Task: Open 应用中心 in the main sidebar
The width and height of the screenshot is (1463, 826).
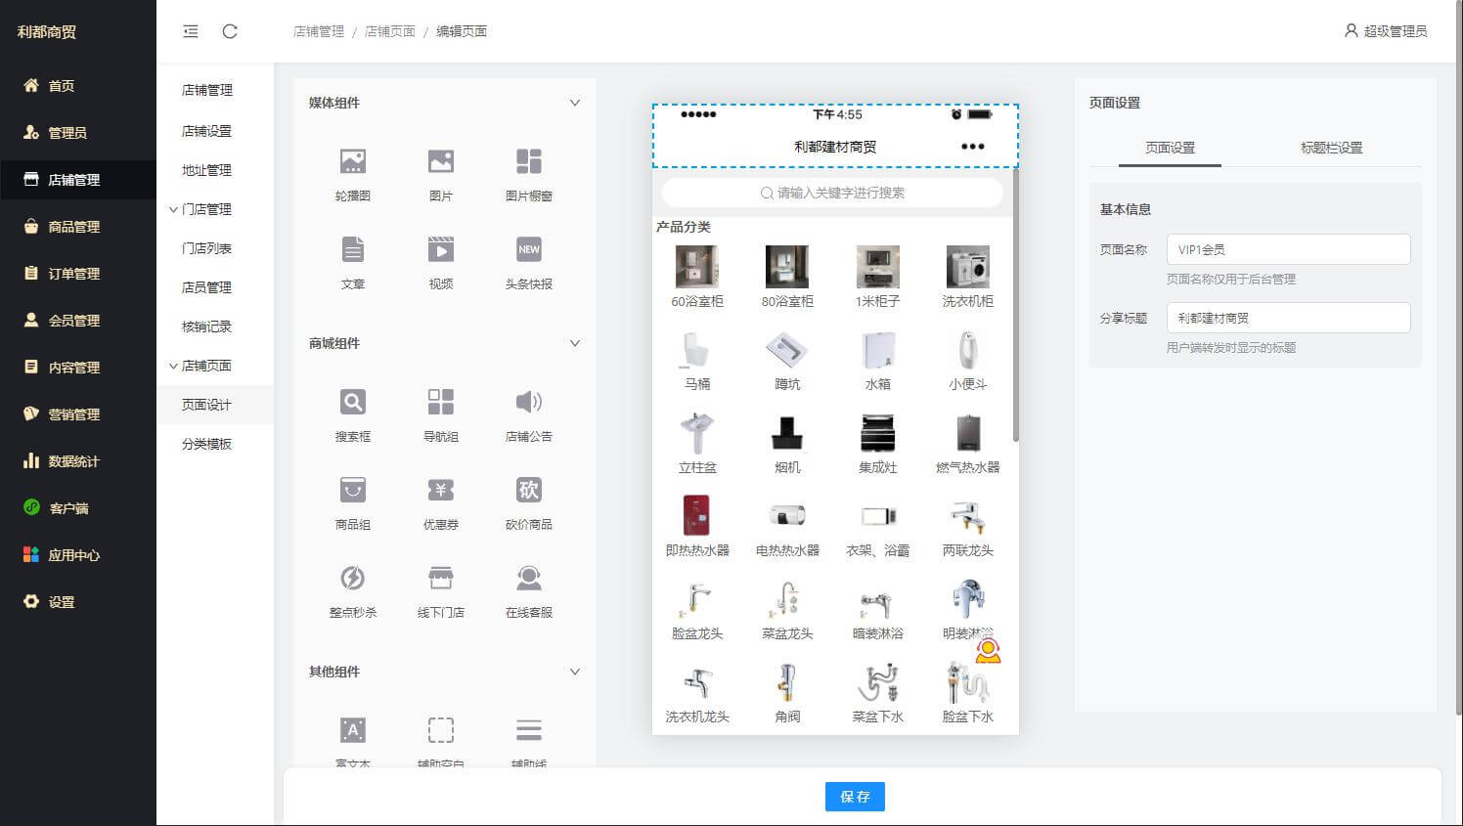Action: pos(78,555)
